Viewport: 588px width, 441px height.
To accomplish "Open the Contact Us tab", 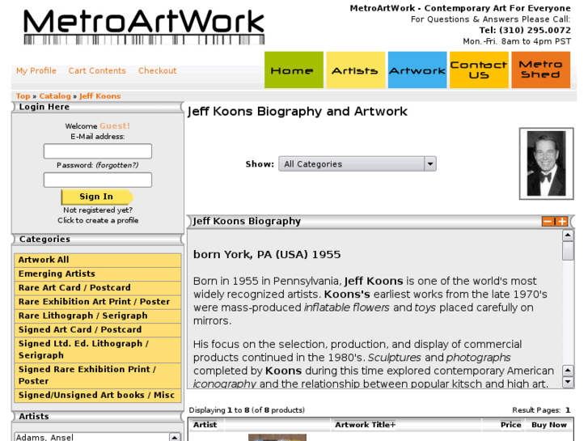I will pyautogui.click(x=479, y=70).
